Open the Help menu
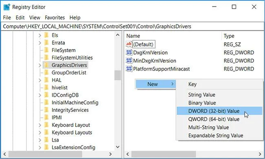Screen dimensions: 265x159 pos(75,17)
